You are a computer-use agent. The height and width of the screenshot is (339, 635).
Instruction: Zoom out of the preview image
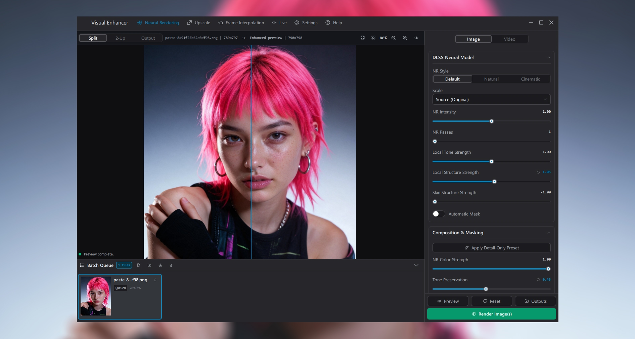pyautogui.click(x=394, y=38)
